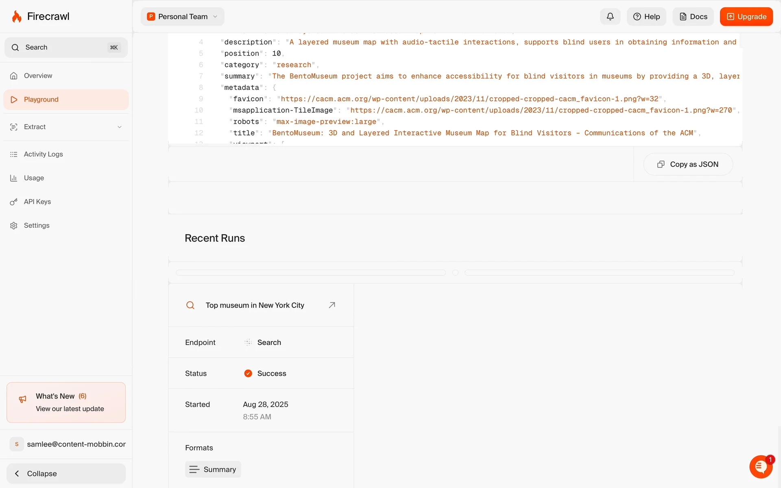This screenshot has height=488, width=781.
Task: Open the chat support bubble
Action: pyautogui.click(x=760, y=467)
